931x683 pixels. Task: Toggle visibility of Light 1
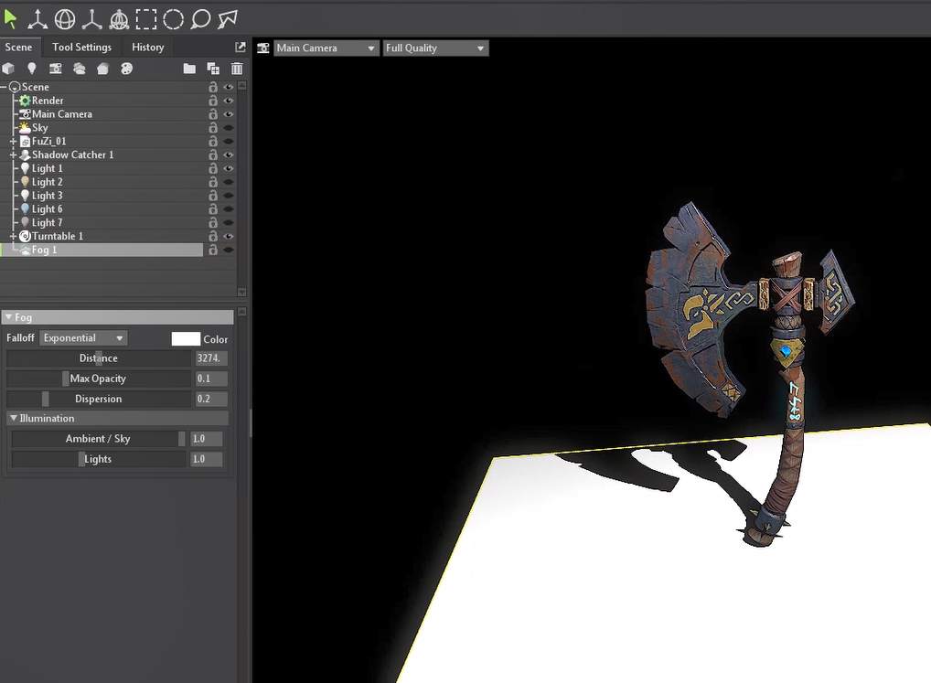pos(229,168)
